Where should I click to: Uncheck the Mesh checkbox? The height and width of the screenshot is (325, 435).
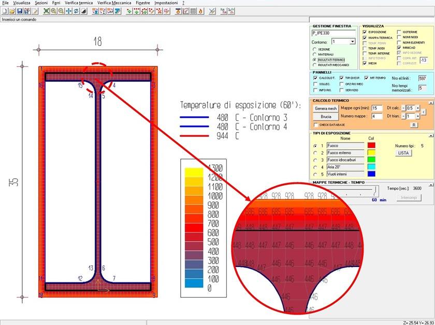[x=365, y=63]
